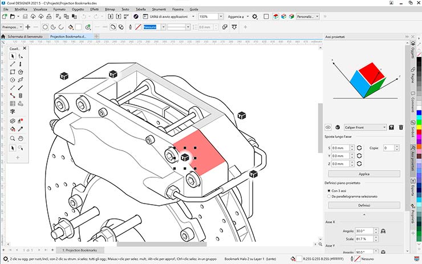
Task: Select the 'Con 3 assi' radio button
Action: click(x=328, y=190)
